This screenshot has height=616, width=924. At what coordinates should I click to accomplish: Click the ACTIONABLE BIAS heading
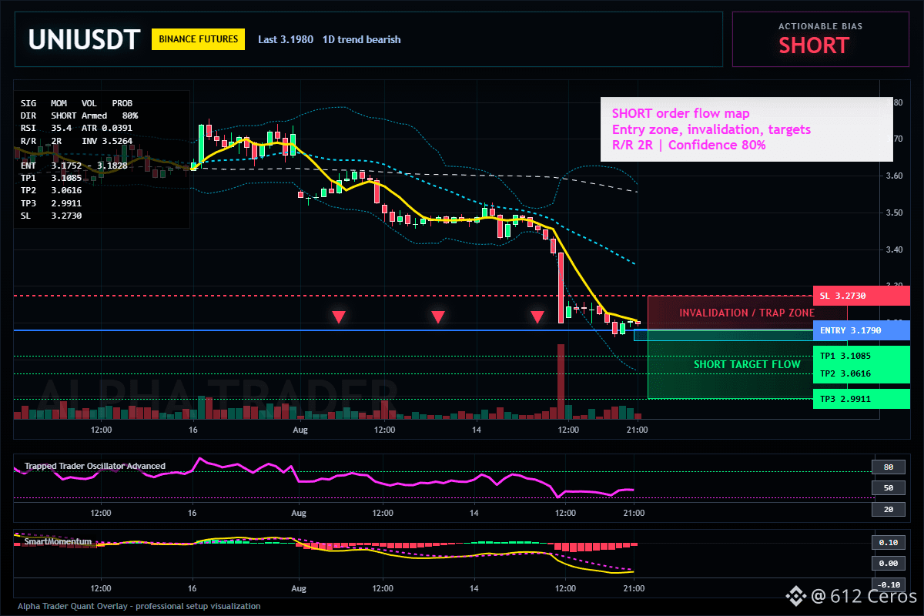click(x=820, y=26)
